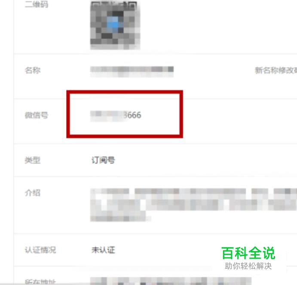Click the blurred introduction text block

click(193, 205)
